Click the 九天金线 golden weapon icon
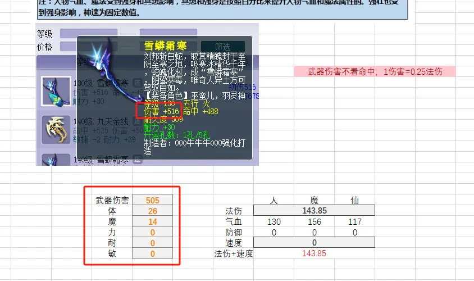Viewport: 474px width, 281px height. click(56, 130)
